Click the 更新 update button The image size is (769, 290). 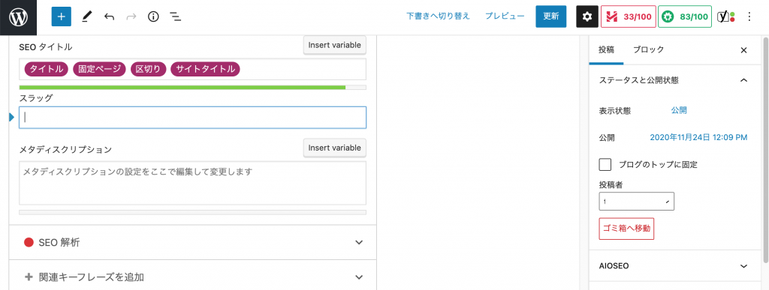(x=551, y=16)
